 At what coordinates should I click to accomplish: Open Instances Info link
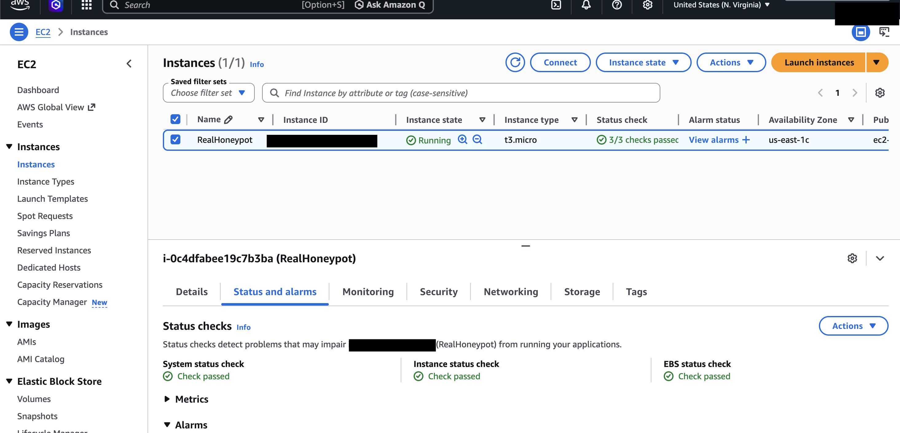coord(257,64)
